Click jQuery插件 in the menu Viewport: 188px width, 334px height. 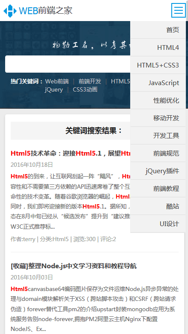[158, 171]
